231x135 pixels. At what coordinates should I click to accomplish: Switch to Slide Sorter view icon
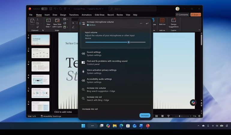coord(157,116)
